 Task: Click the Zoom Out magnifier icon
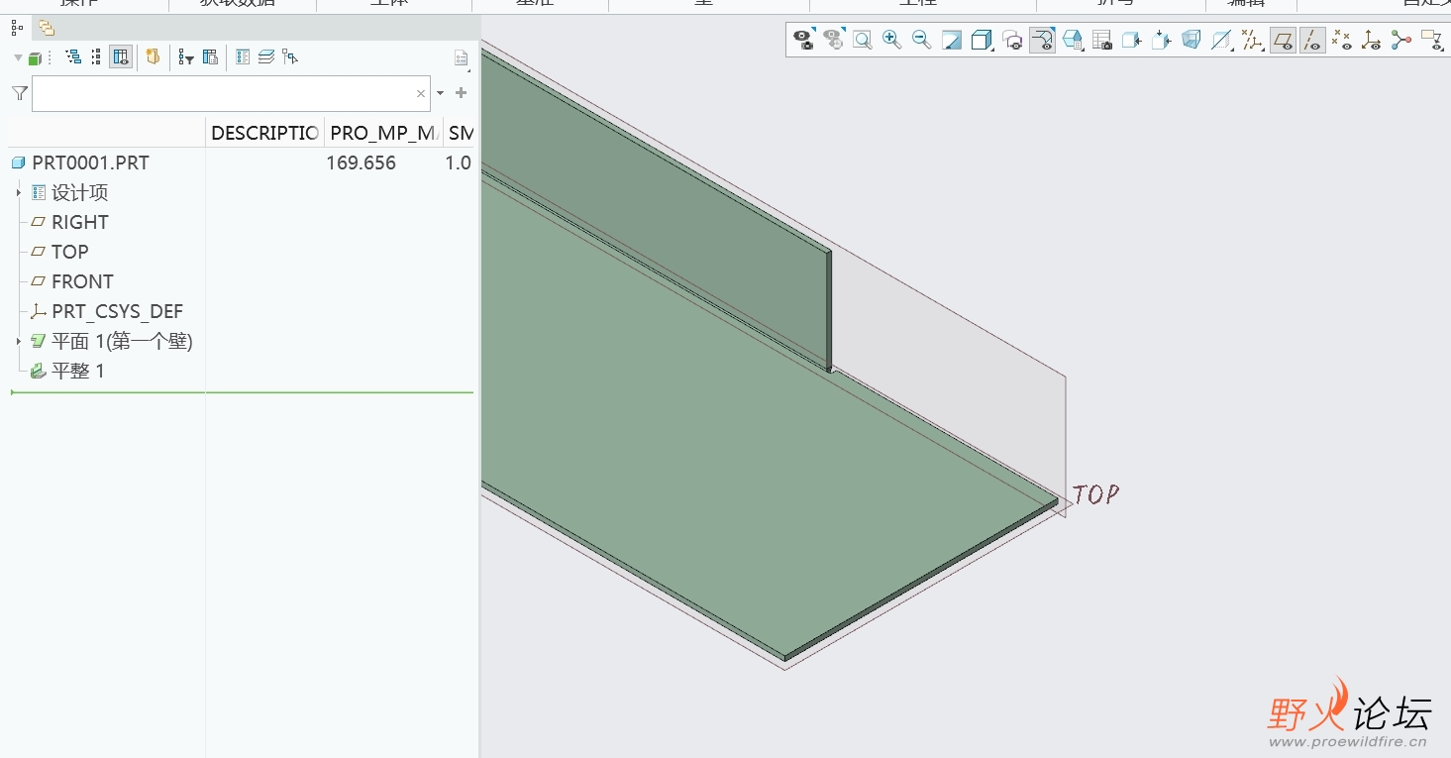921,40
